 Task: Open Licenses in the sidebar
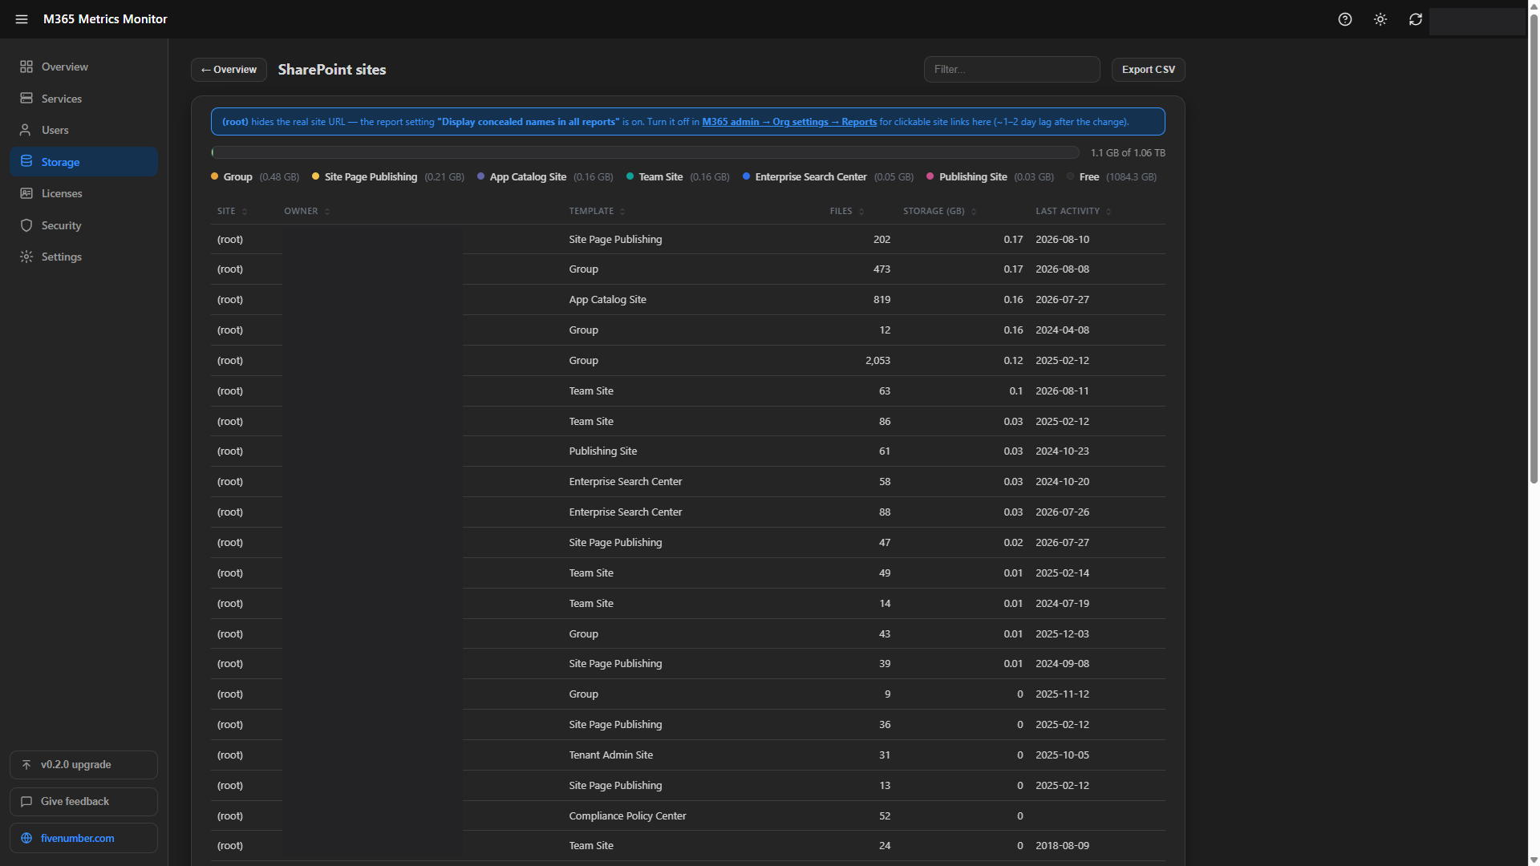(83, 193)
